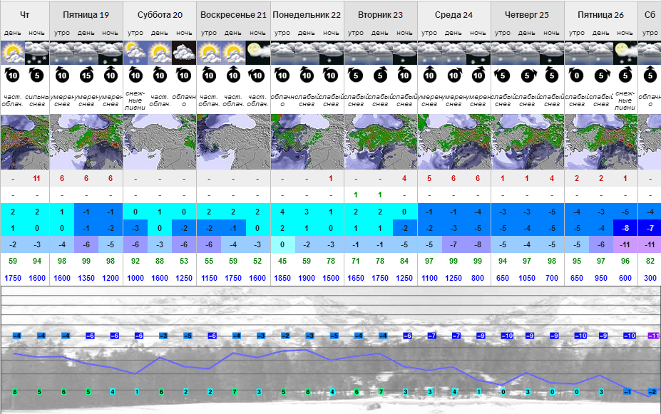Select upper graph marker showing -2
661x414 pixels.
point(286,336)
